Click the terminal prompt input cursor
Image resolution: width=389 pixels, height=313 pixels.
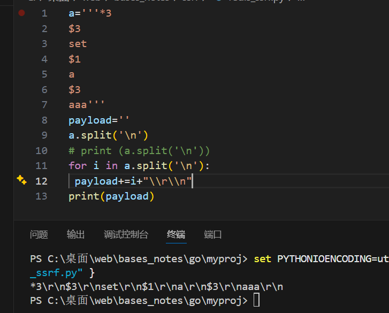tap(256, 300)
